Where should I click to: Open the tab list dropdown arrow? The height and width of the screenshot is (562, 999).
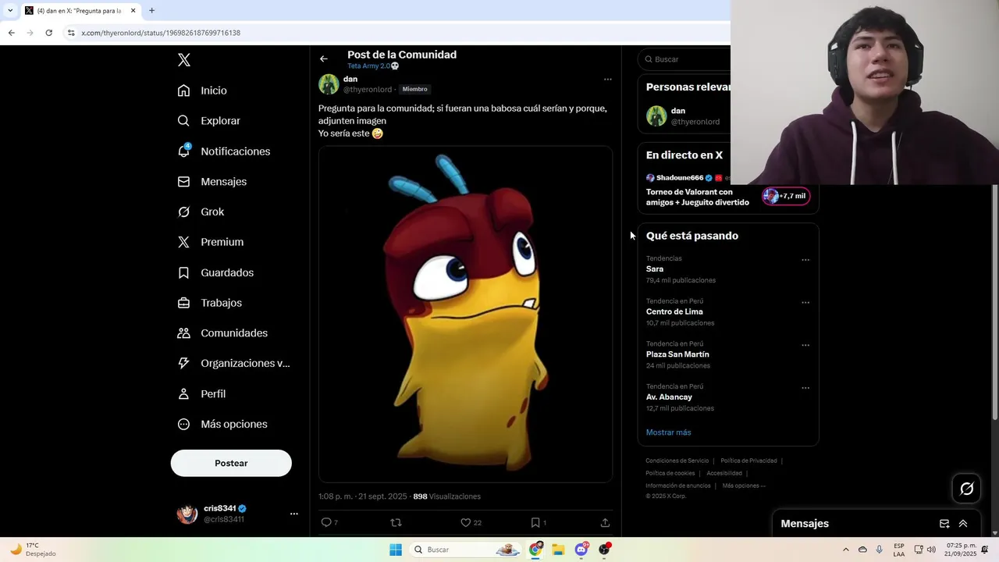[x=10, y=11]
